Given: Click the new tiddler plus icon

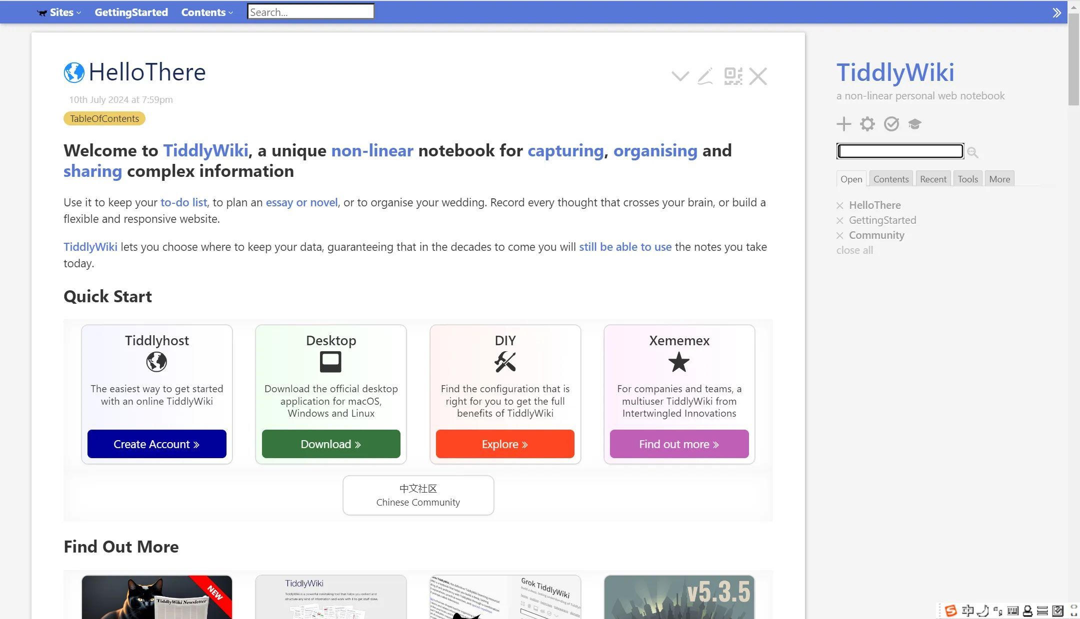Looking at the screenshot, I should (843, 124).
